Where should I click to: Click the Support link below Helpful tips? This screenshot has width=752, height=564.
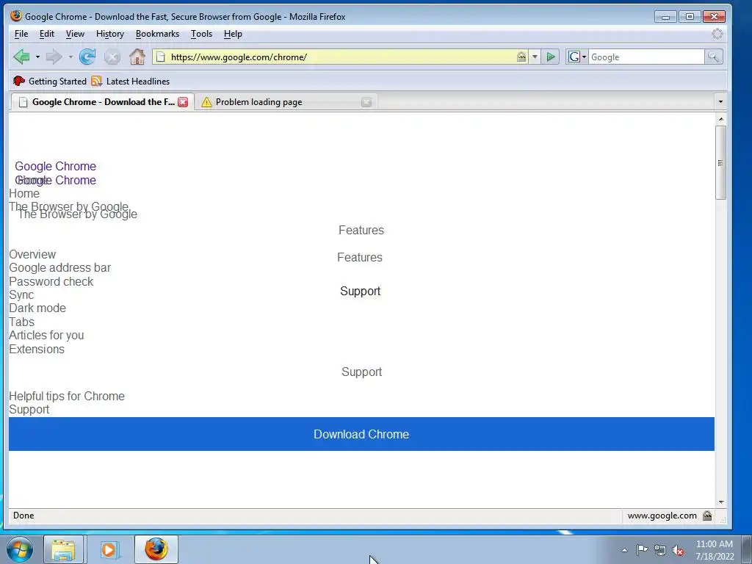[29, 410]
